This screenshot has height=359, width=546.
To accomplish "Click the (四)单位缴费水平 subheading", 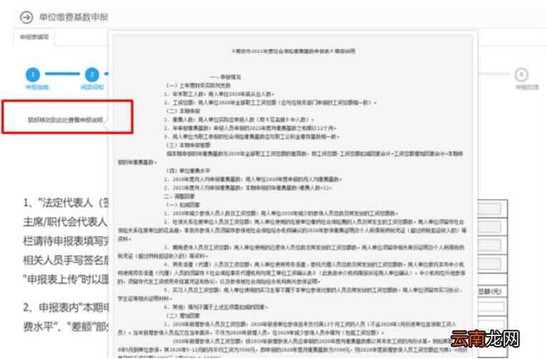I will [x=188, y=171].
